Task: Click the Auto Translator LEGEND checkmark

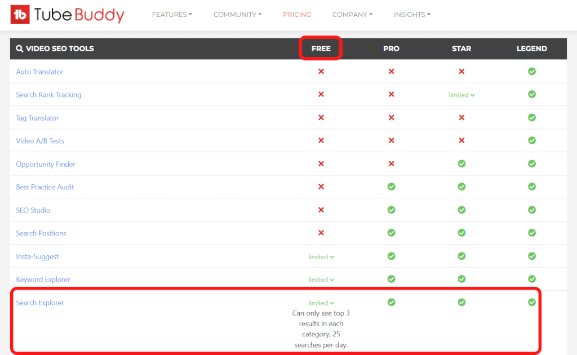Action: coord(532,72)
